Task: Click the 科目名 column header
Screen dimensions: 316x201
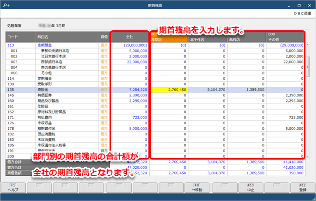Action: pos(67,37)
